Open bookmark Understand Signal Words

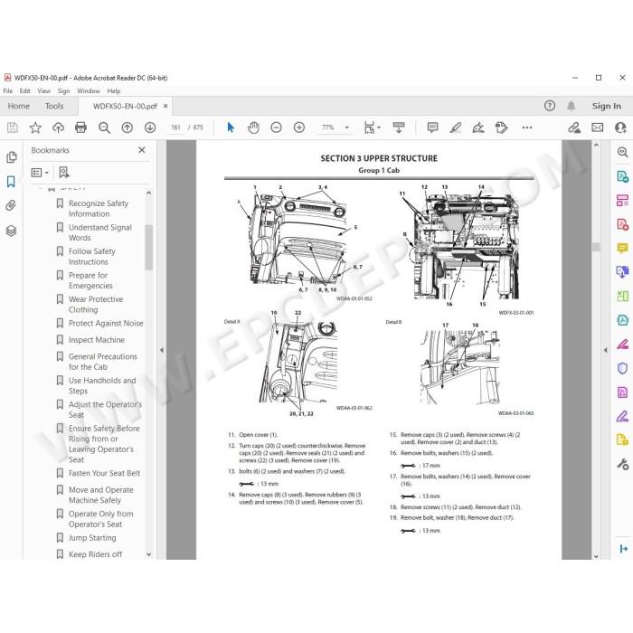point(100,232)
